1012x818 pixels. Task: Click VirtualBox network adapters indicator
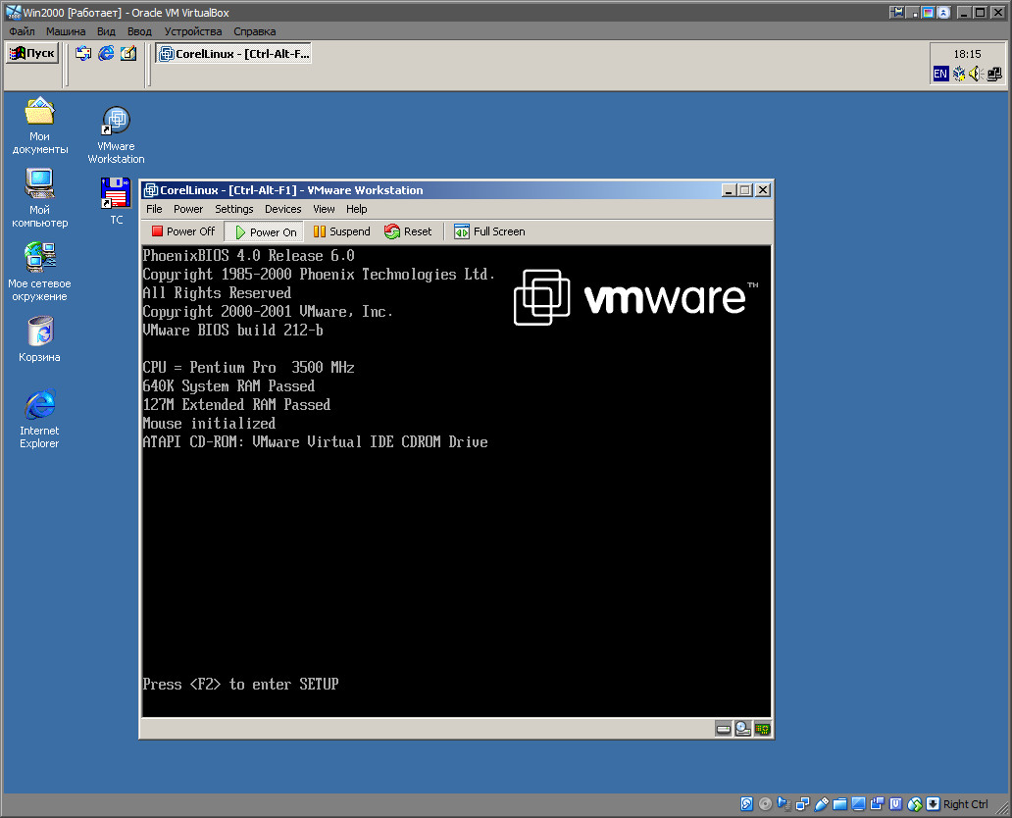pyautogui.click(x=803, y=804)
